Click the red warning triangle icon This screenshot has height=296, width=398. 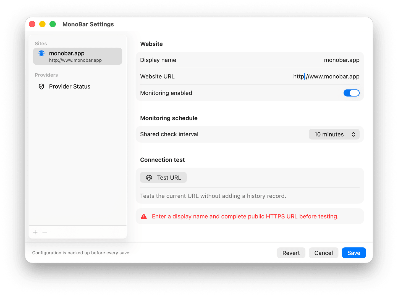(144, 216)
